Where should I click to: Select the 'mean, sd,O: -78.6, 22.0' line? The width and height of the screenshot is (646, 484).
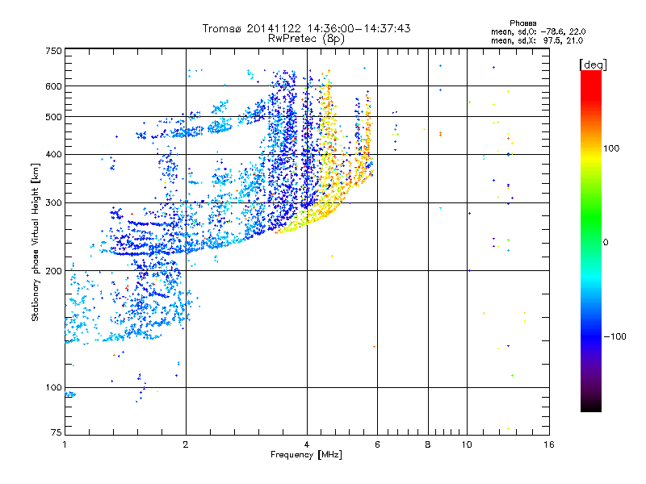point(538,31)
